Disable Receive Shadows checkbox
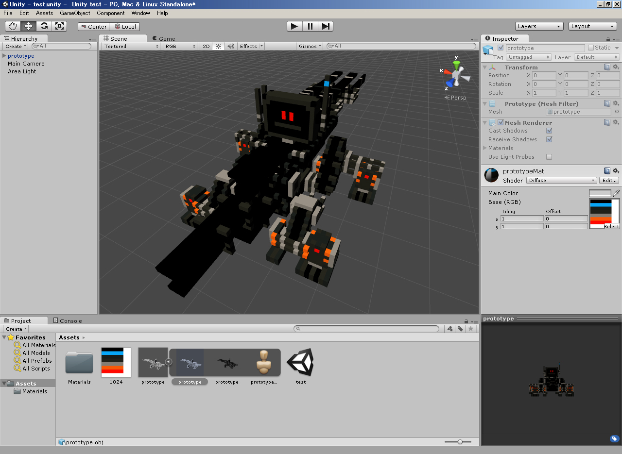The height and width of the screenshot is (454, 622). (x=549, y=139)
